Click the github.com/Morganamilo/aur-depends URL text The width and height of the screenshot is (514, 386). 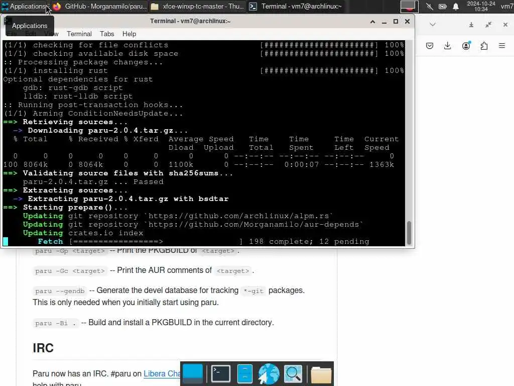click(x=253, y=224)
